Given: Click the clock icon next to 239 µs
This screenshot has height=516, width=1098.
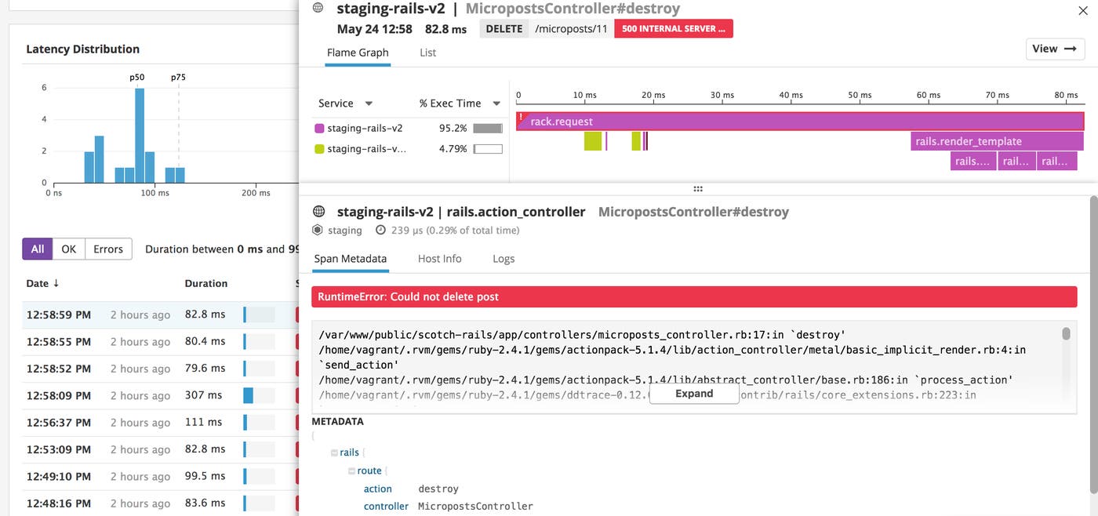Looking at the screenshot, I should coord(380,230).
